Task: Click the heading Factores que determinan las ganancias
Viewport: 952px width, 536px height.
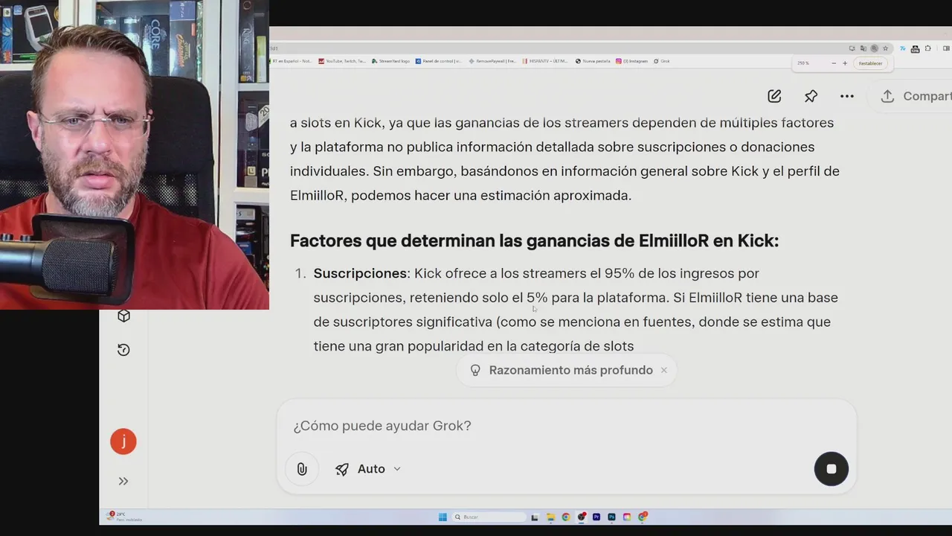Action: pyautogui.click(x=534, y=240)
